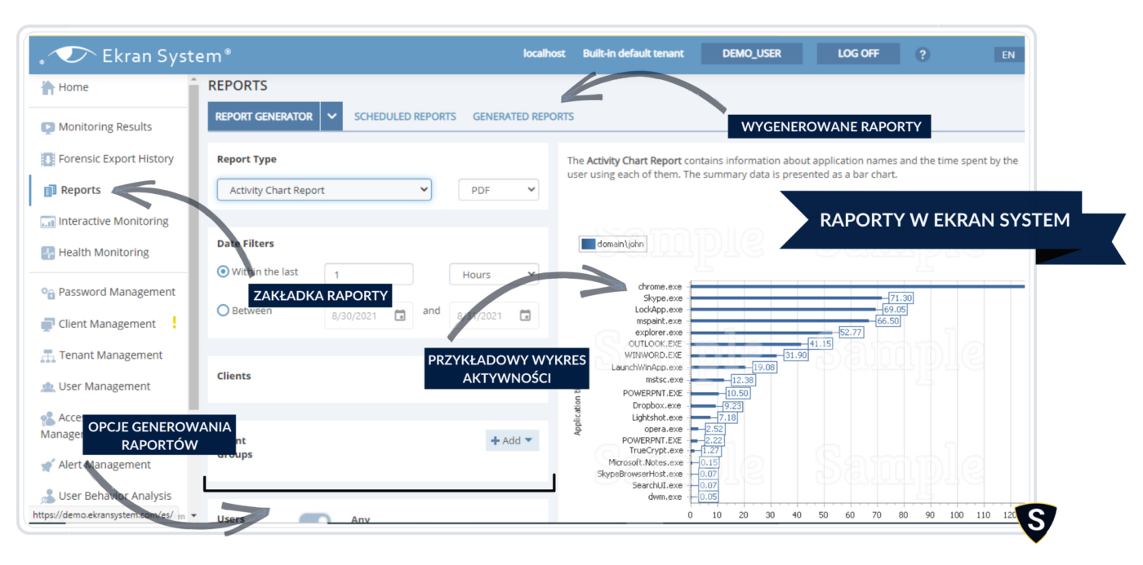The height and width of the screenshot is (565, 1143).
Task: Select the Between radio button
Action: [223, 310]
